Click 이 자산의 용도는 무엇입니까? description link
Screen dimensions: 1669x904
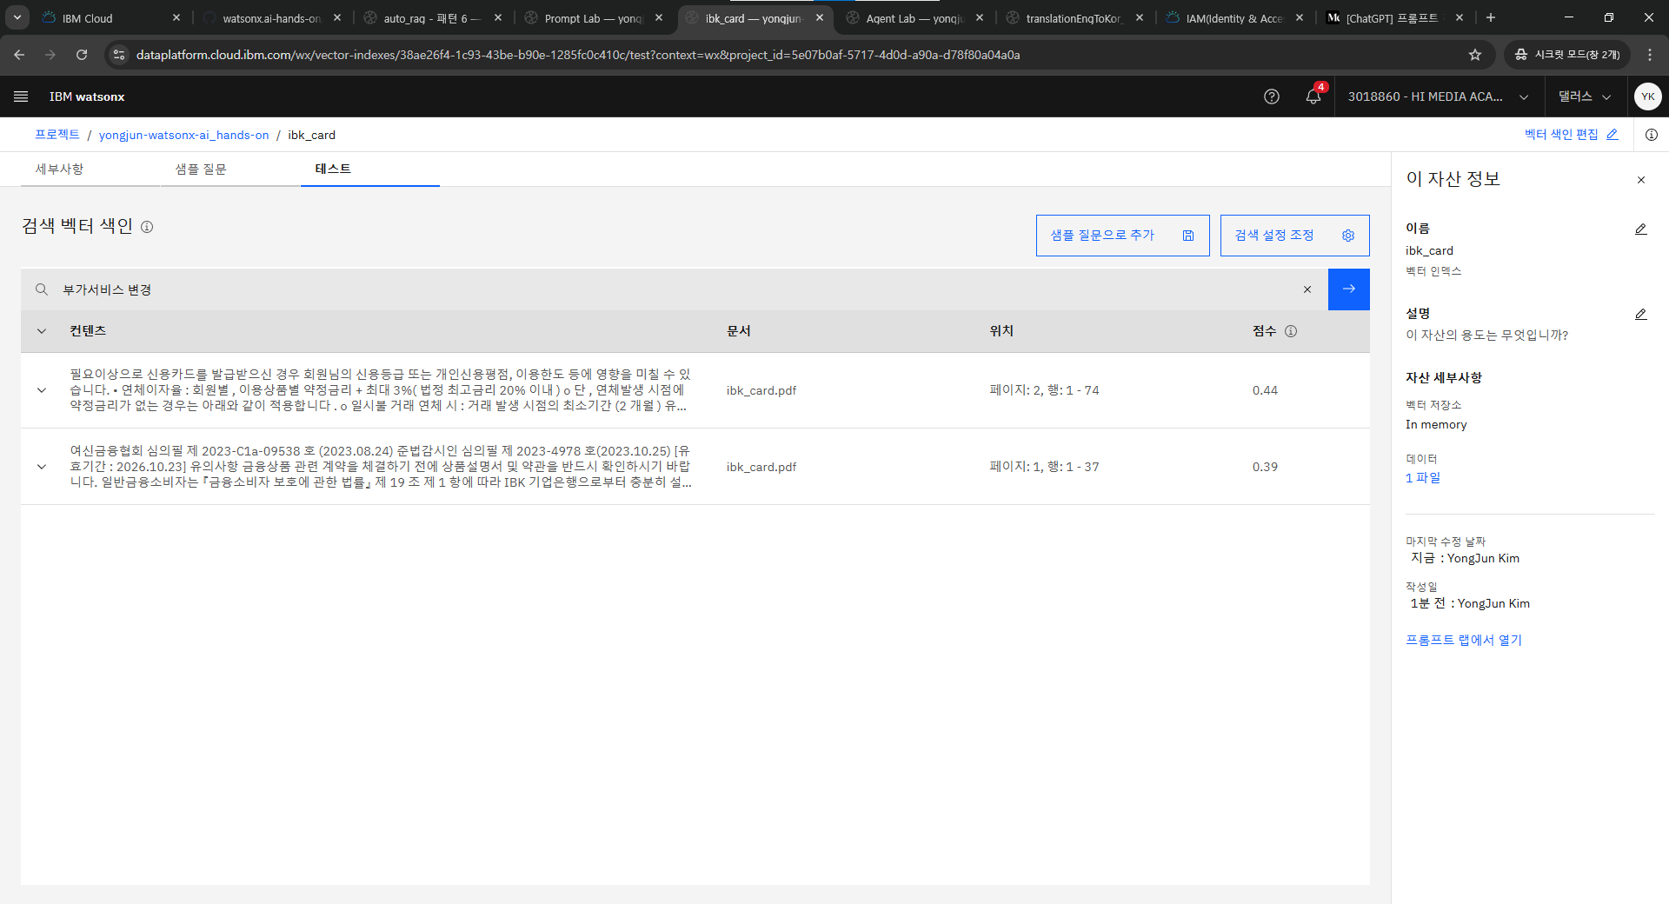1487,335
